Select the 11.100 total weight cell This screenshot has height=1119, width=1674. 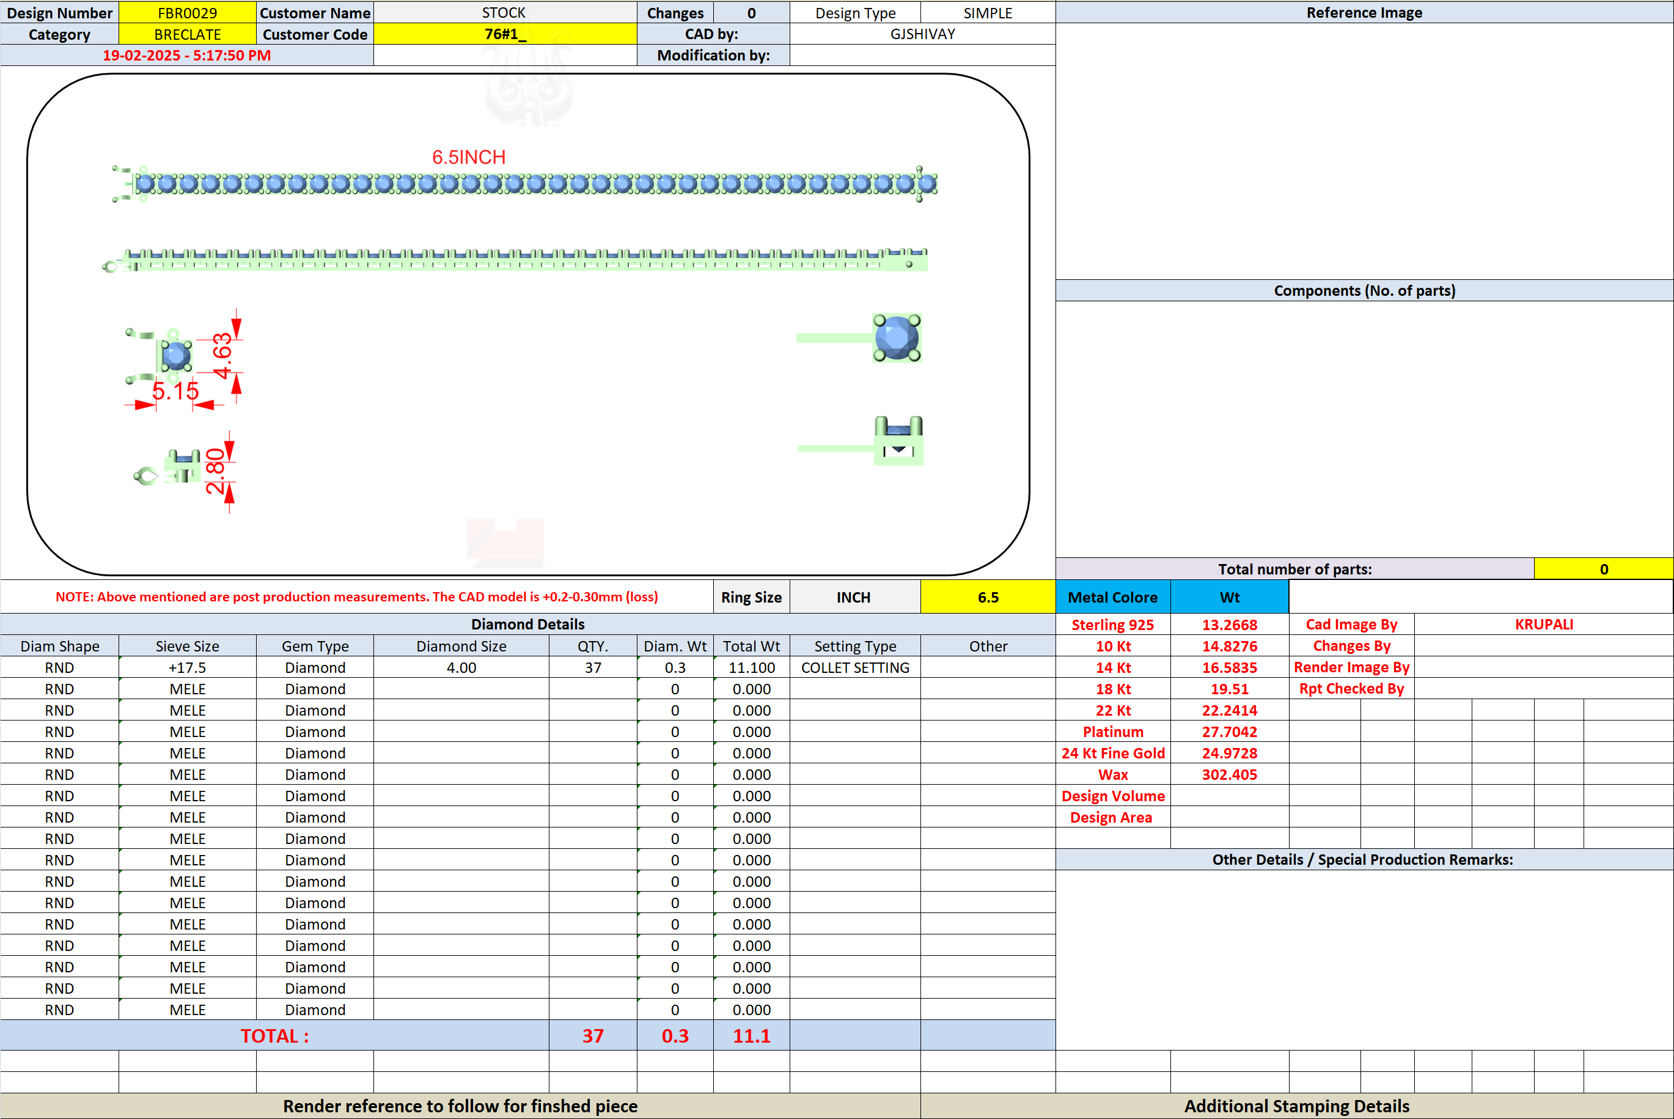click(x=751, y=667)
